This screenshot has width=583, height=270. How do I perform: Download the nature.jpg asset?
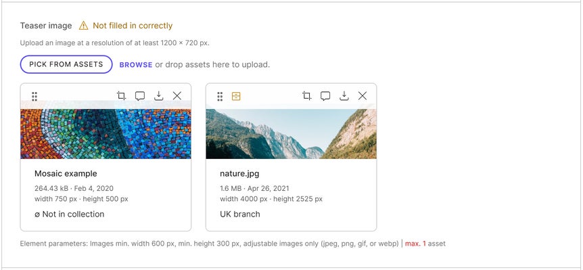344,96
